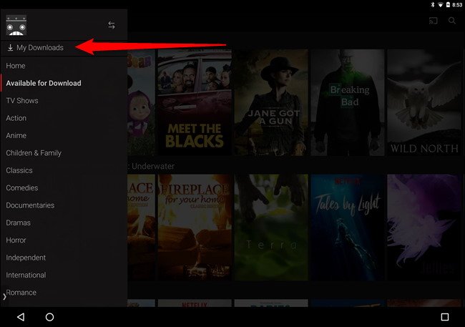
Task: Tap the Android home circle button
Action: point(49,317)
